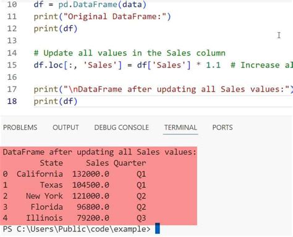Select line number 18 in gutter
The width and height of the screenshot is (293, 237).
click(12, 101)
